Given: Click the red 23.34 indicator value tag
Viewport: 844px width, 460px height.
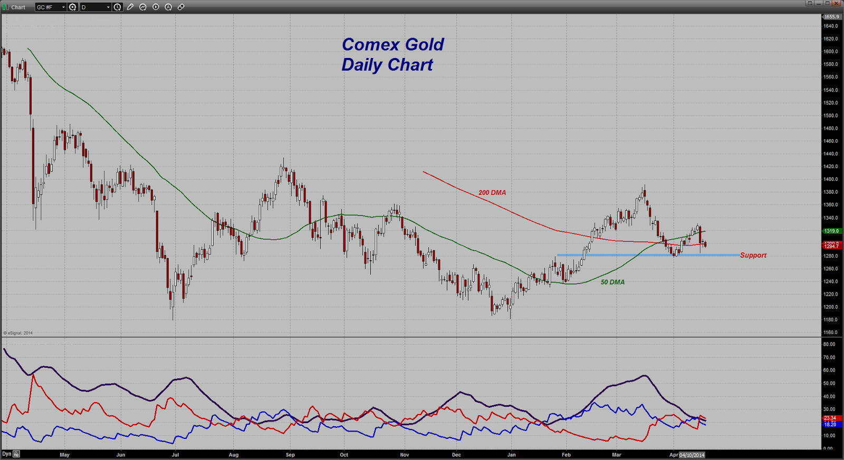Looking at the screenshot, I should point(831,418).
